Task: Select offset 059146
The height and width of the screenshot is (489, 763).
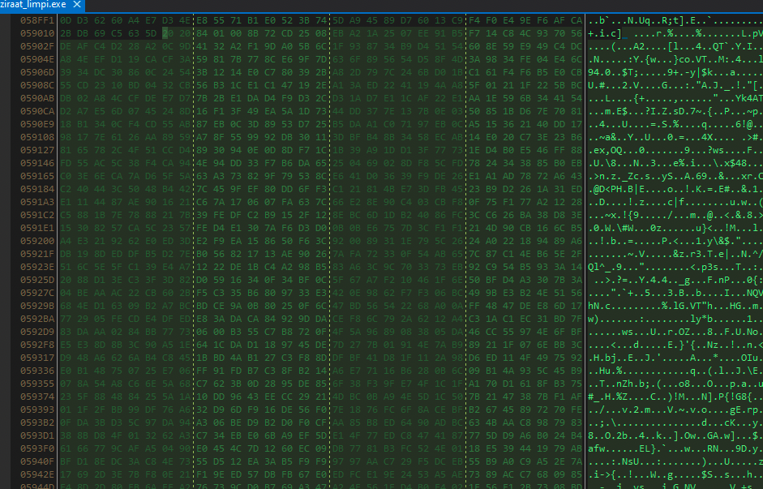Action: (x=37, y=164)
